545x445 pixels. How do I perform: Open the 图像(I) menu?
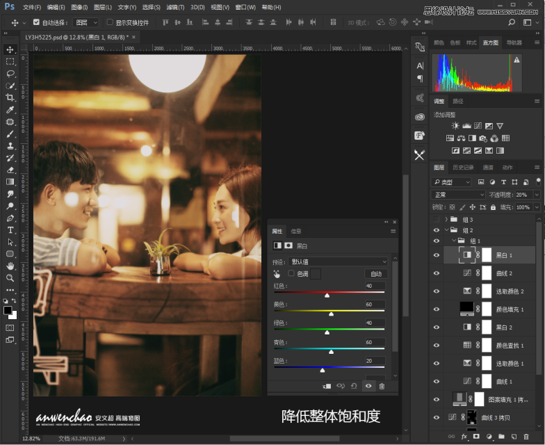pos(79,7)
